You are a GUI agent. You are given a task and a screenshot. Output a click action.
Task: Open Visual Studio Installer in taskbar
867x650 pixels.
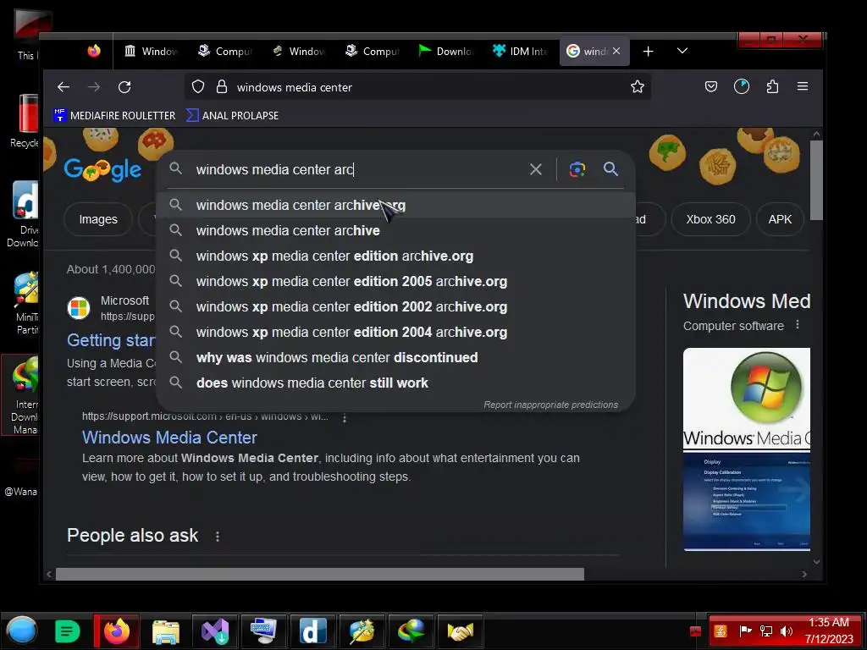tap(214, 631)
